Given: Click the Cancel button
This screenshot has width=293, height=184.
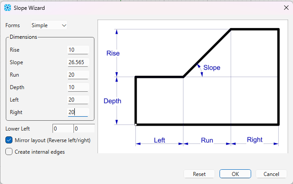Looking at the screenshot, I should pos(271,174).
